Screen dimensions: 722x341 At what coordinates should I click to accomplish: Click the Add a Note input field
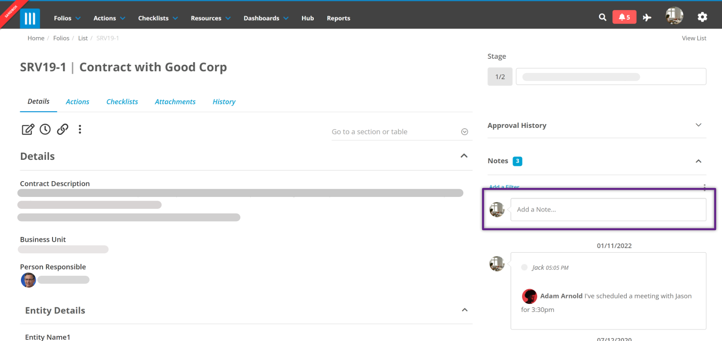click(x=608, y=210)
